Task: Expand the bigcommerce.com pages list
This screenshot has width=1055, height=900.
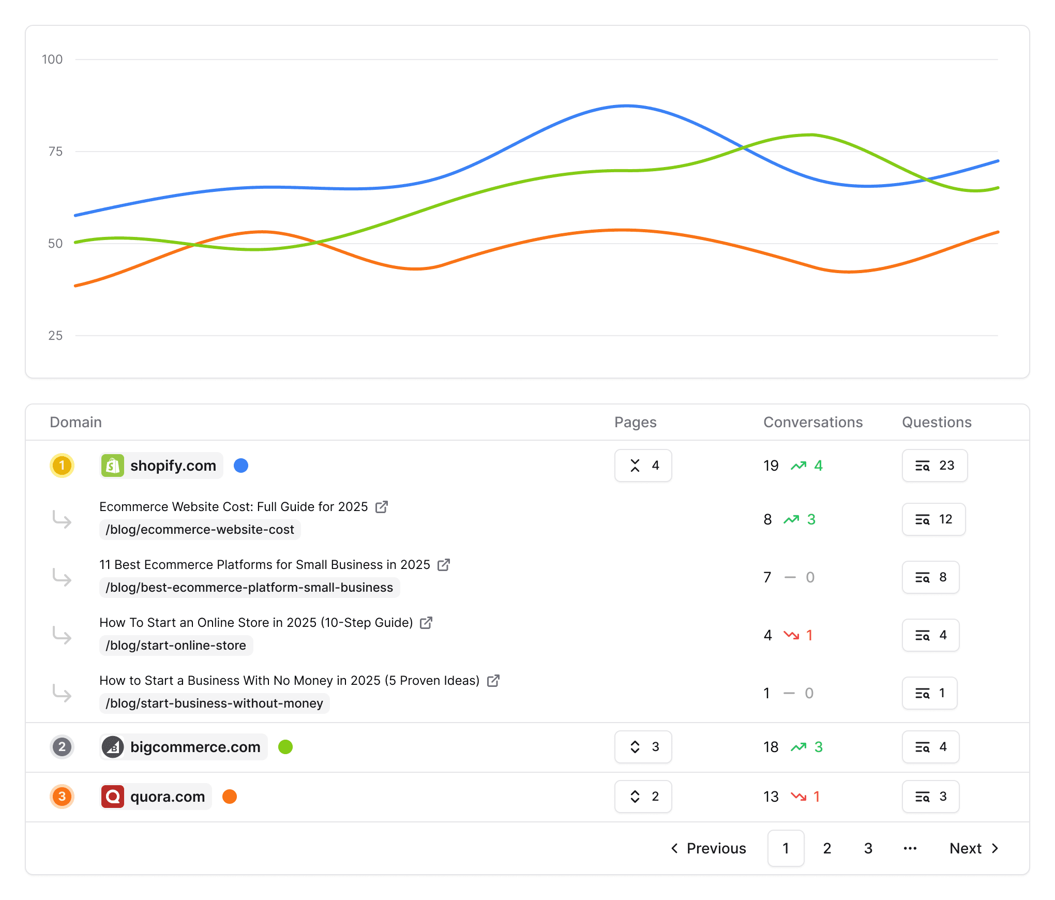Action: point(643,747)
